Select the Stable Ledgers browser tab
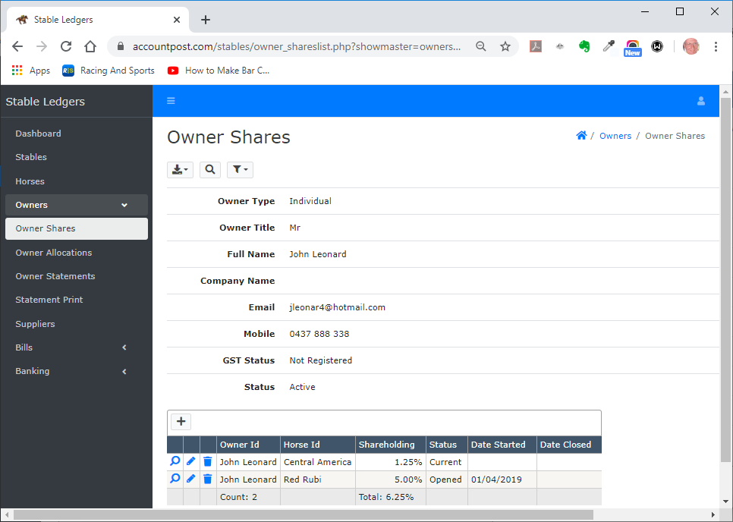This screenshot has height=522, width=733. (98, 20)
